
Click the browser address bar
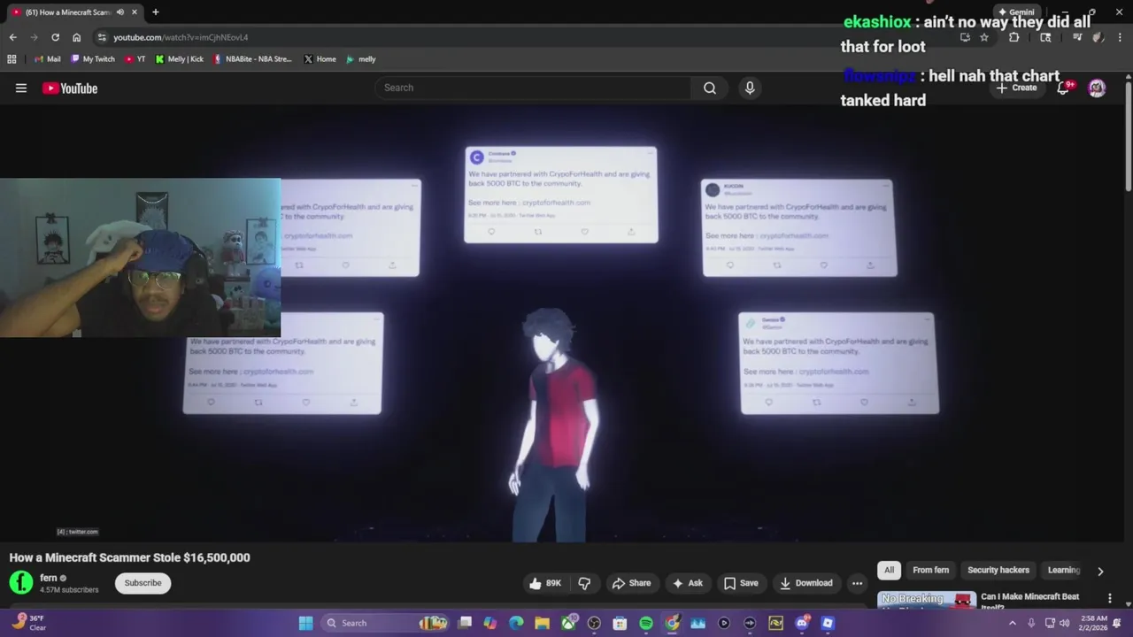pyautogui.click(x=531, y=37)
